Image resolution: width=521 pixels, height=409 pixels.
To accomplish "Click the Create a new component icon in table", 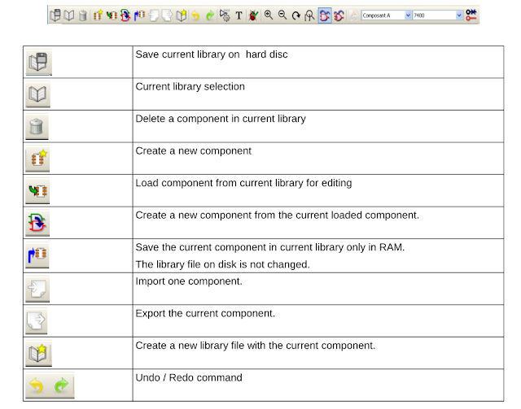I will [x=38, y=159].
